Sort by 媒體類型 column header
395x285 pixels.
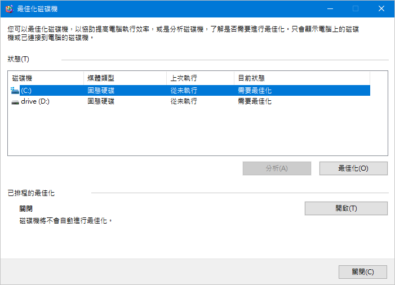(x=125, y=78)
